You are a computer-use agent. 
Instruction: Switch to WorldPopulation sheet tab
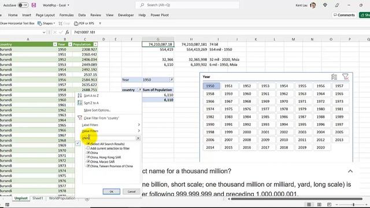(62, 198)
